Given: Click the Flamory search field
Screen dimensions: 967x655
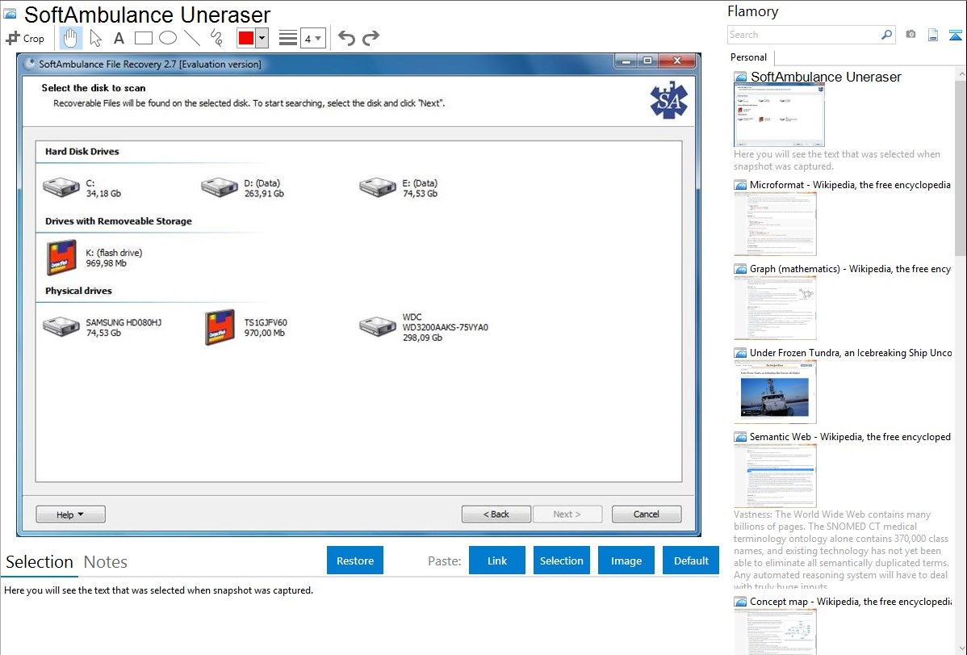Looking at the screenshot, I should point(804,35).
